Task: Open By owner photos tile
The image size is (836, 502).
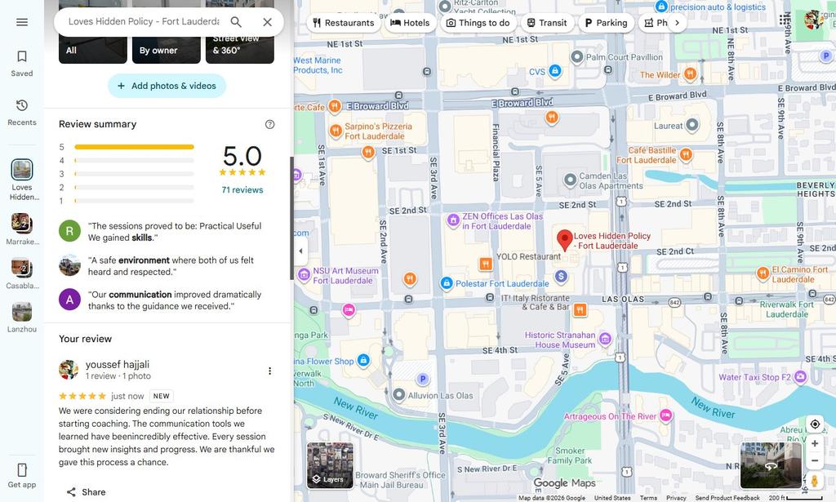Action: coord(167,32)
